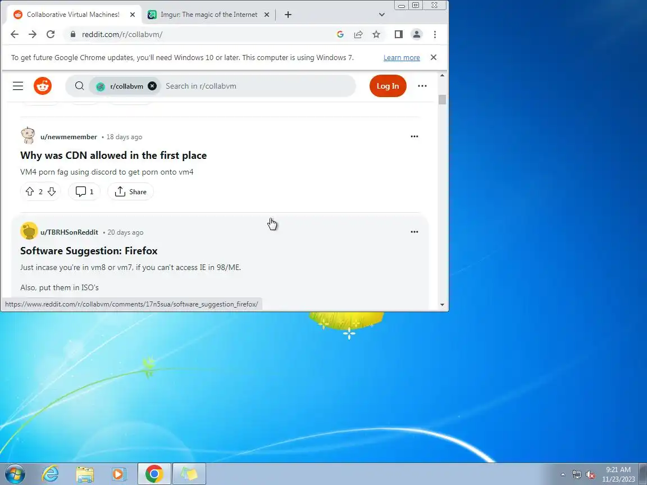Go back using Chrome's back arrow
Viewport: 647px width, 485px height.
[15, 34]
